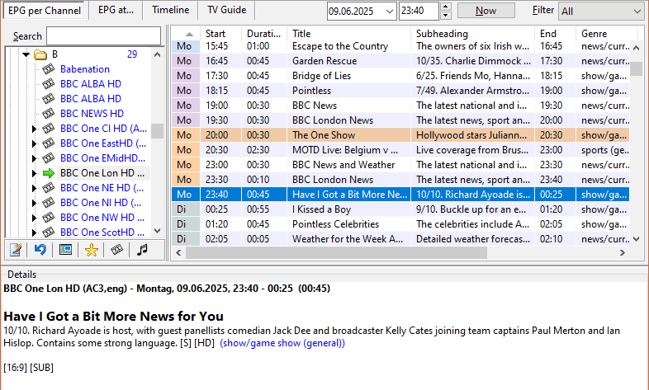Click the green arrow on BBC One Lon HD
The height and width of the screenshot is (390, 649).
coord(49,173)
